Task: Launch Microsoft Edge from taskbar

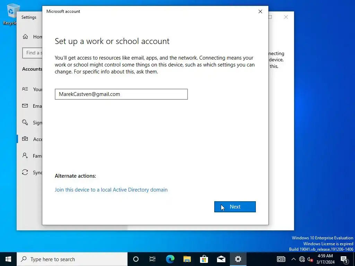Action: (170, 259)
